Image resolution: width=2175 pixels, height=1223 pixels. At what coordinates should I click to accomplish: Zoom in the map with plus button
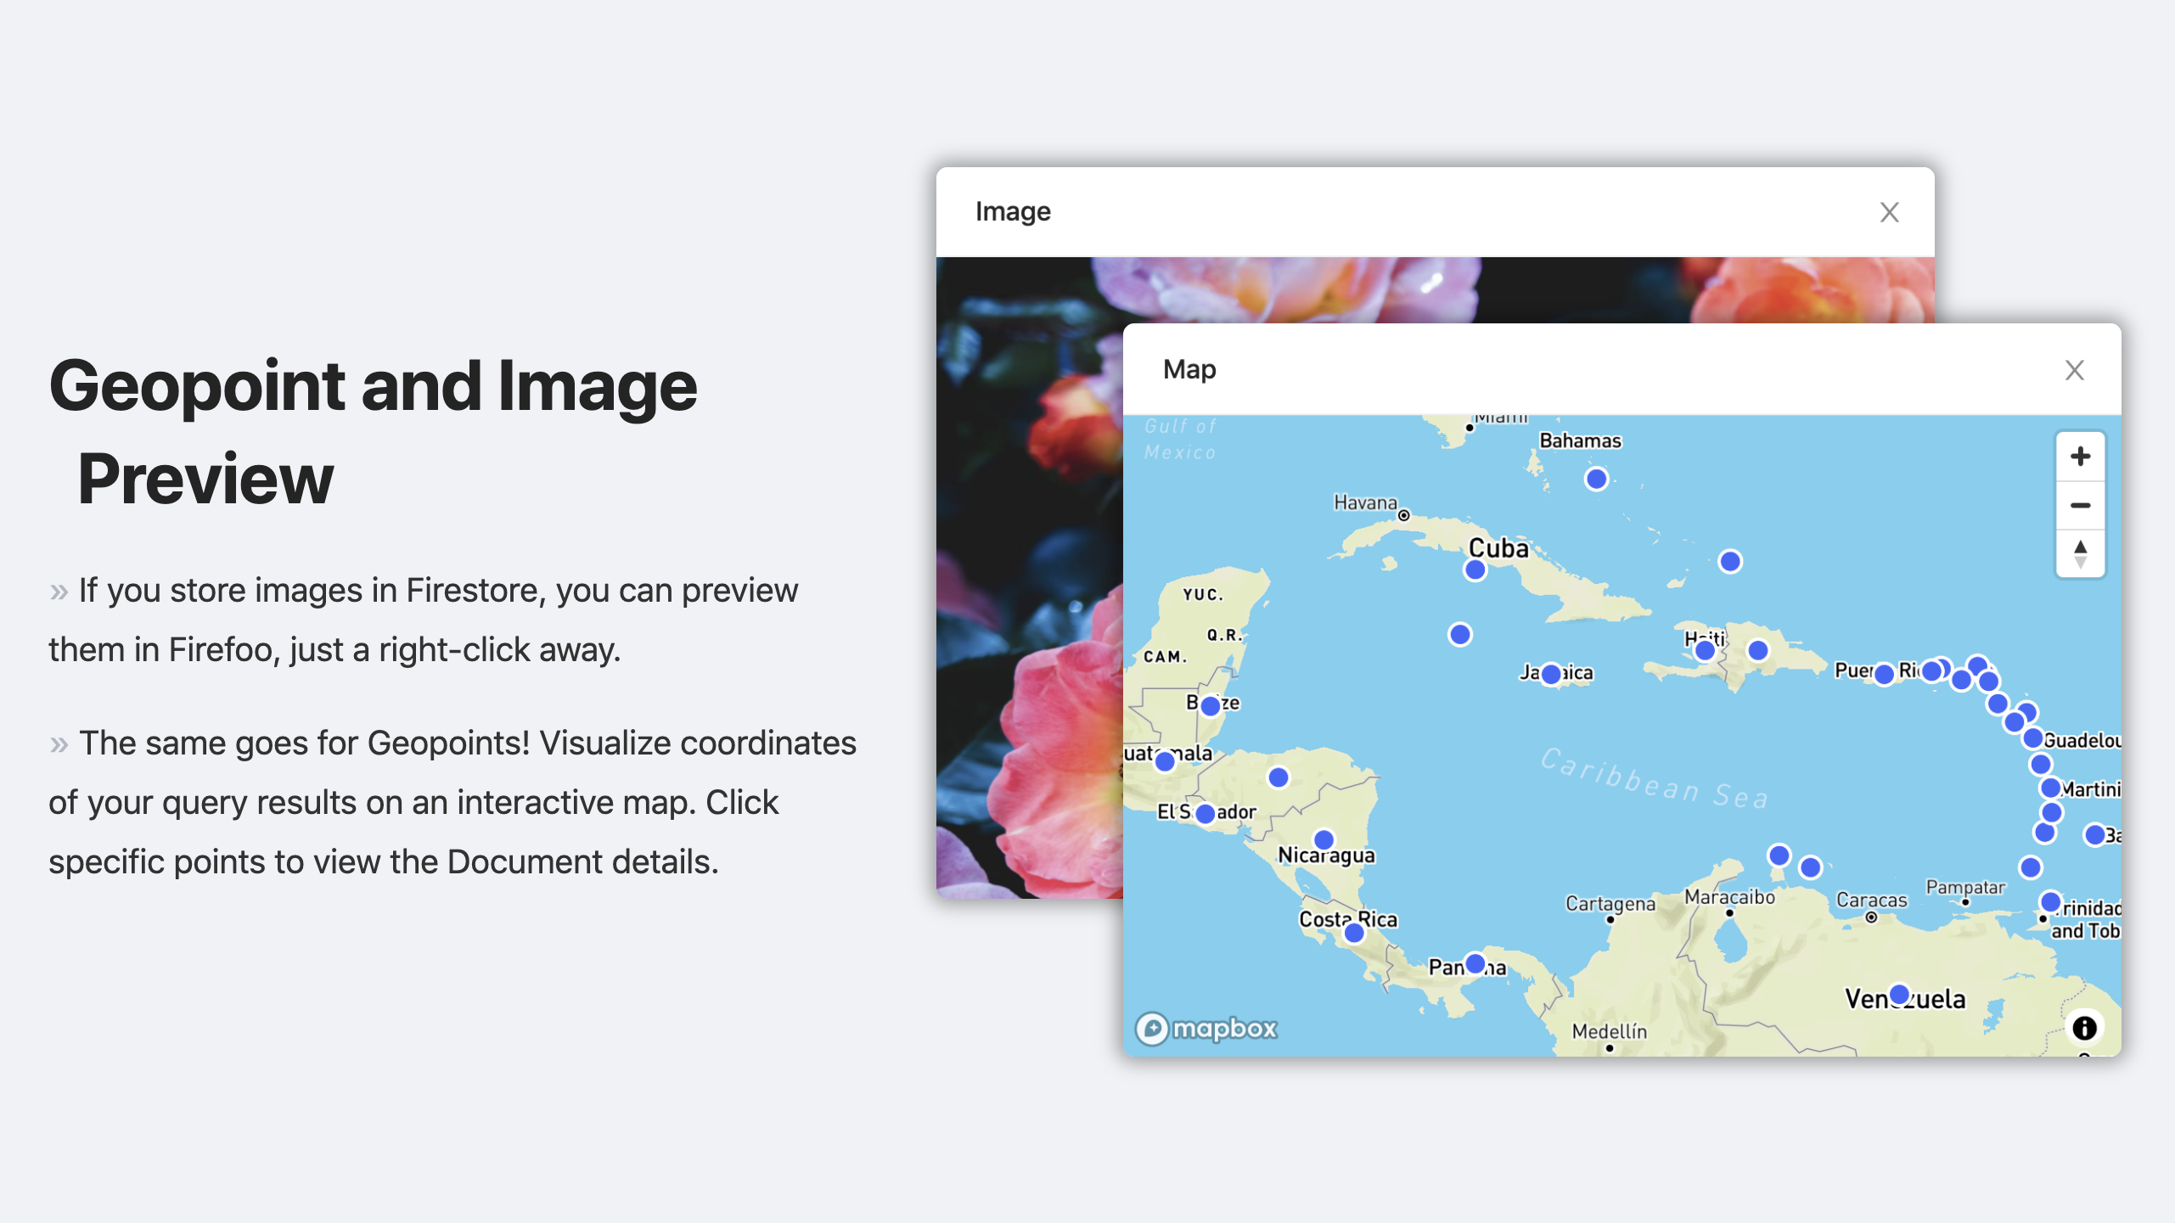point(2080,457)
